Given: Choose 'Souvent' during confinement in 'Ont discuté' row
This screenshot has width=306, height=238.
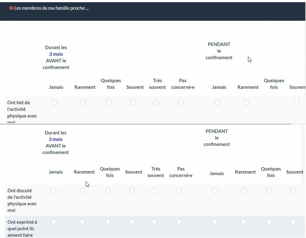Looking at the screenshot, I should [293, 190].
